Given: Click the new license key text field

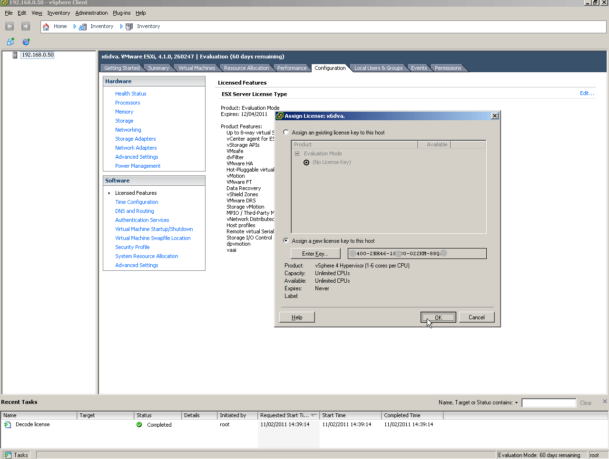Looking at the screenshot, I should (417, 253).
